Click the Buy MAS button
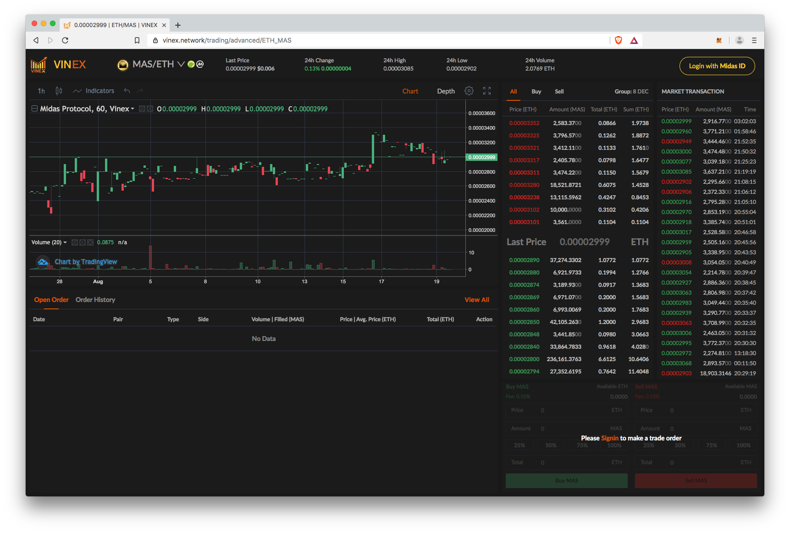Screen dimensions: 790x533 tap(566, 481)
